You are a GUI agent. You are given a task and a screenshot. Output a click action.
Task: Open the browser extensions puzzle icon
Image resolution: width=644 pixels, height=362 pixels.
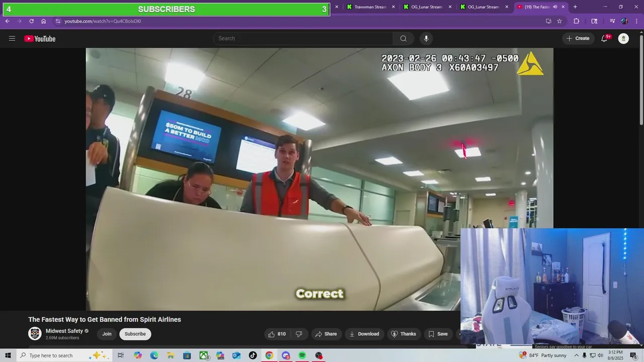coord(577,21)
